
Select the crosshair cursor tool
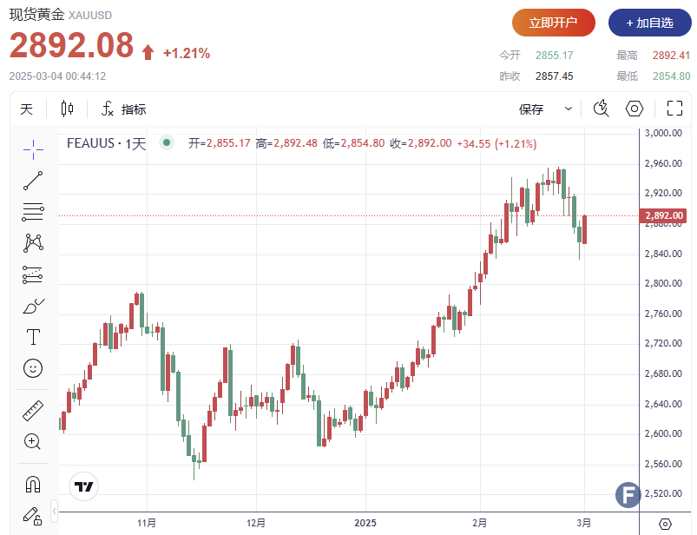(33, 149)
